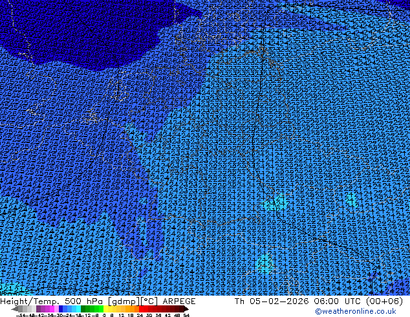This screenshot has height=317, width=410.
Task: Pick the bright red legend color swatch
Action: click(141, 309)
